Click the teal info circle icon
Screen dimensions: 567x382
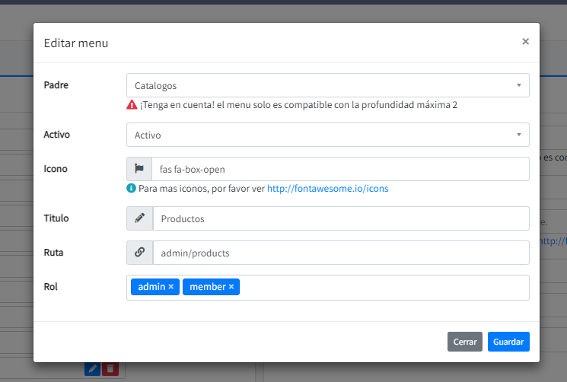[132, 188]
